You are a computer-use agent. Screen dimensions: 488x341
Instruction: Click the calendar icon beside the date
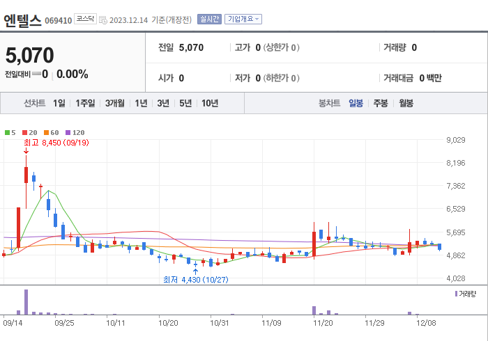(x=103, y=20)
